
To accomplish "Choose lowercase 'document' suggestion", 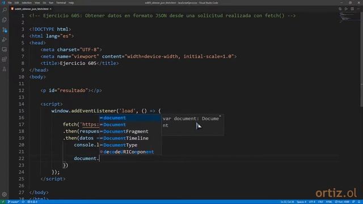I will click(130, 118).
